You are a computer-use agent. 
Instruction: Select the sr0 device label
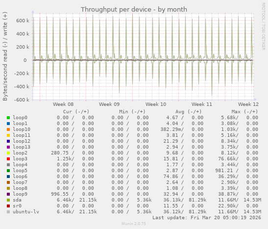[x=17, y=206]
